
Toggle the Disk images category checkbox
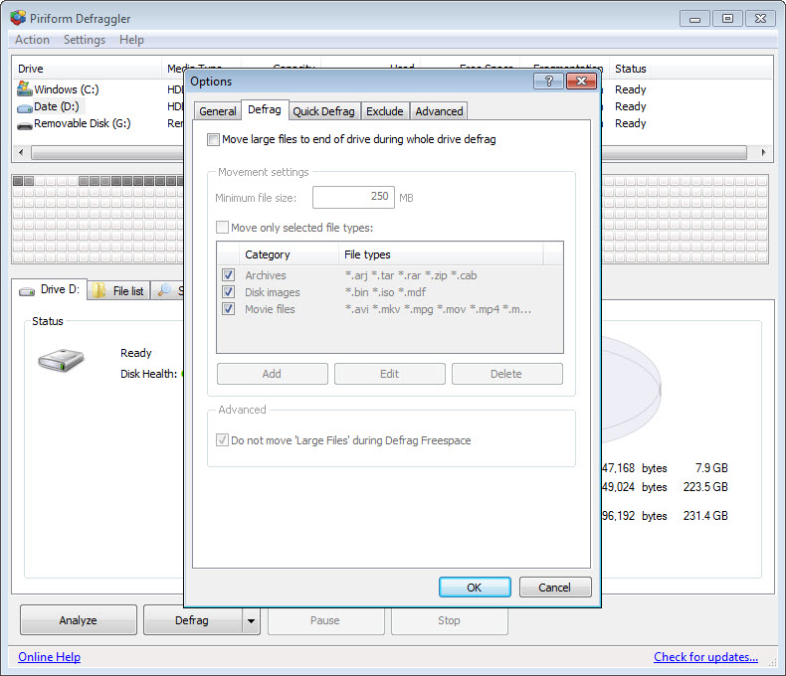(x=228, y=292)
